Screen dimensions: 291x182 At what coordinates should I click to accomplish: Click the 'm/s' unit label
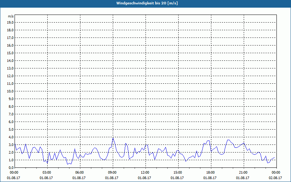(x=11, y=16)
